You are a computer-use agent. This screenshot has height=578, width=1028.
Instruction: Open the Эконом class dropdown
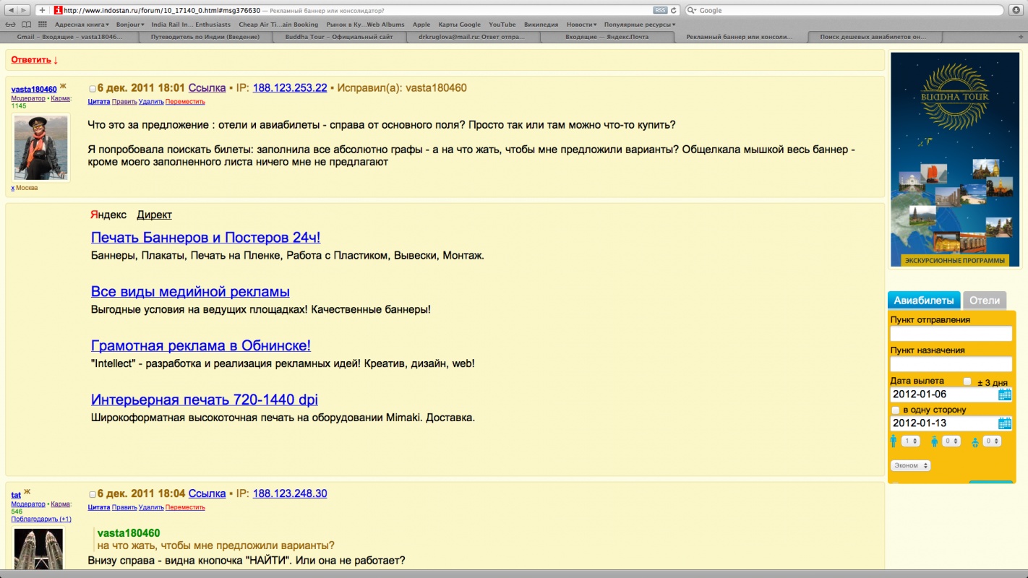click(911, 466)
